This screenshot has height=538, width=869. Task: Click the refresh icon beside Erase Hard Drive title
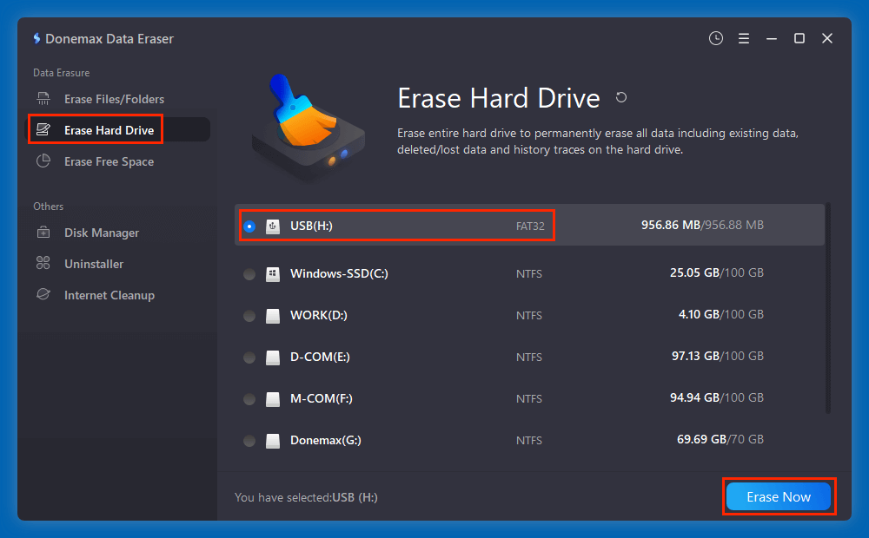[x=621, y=97]
